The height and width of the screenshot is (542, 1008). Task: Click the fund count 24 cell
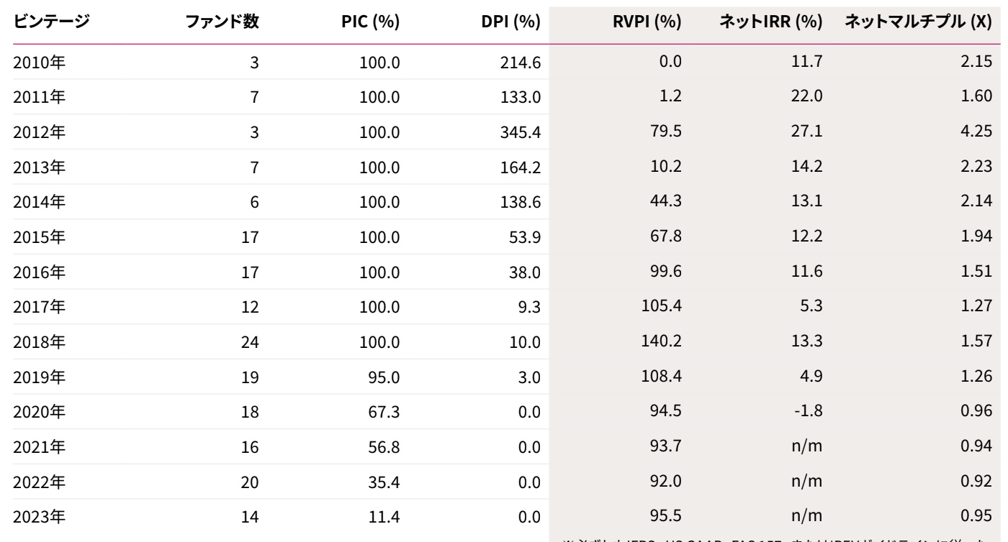point(251,344)
